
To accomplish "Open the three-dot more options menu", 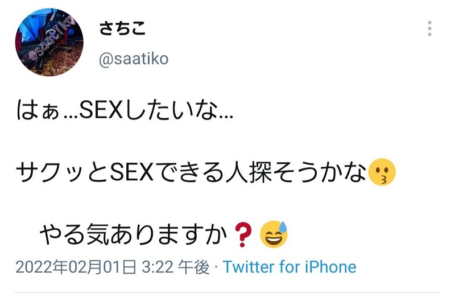I will point(429,28).
